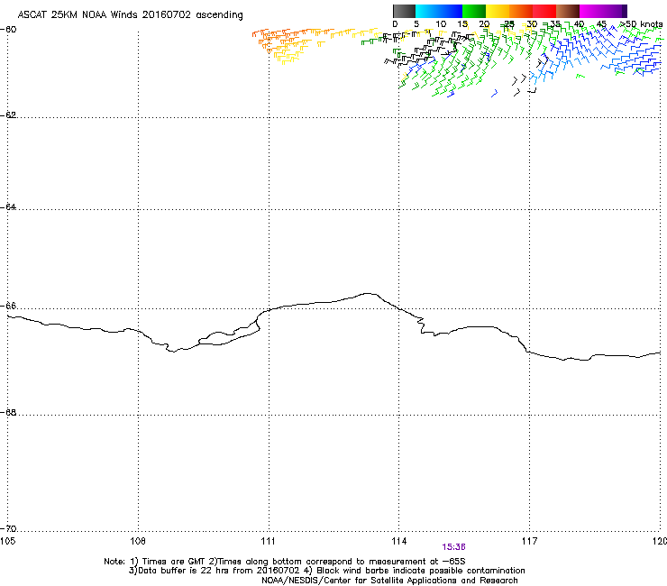This screenshot has width=667, height=586.
Task: Click the orange 25-30 knots legend color
Action: click(x=521, y=11)
